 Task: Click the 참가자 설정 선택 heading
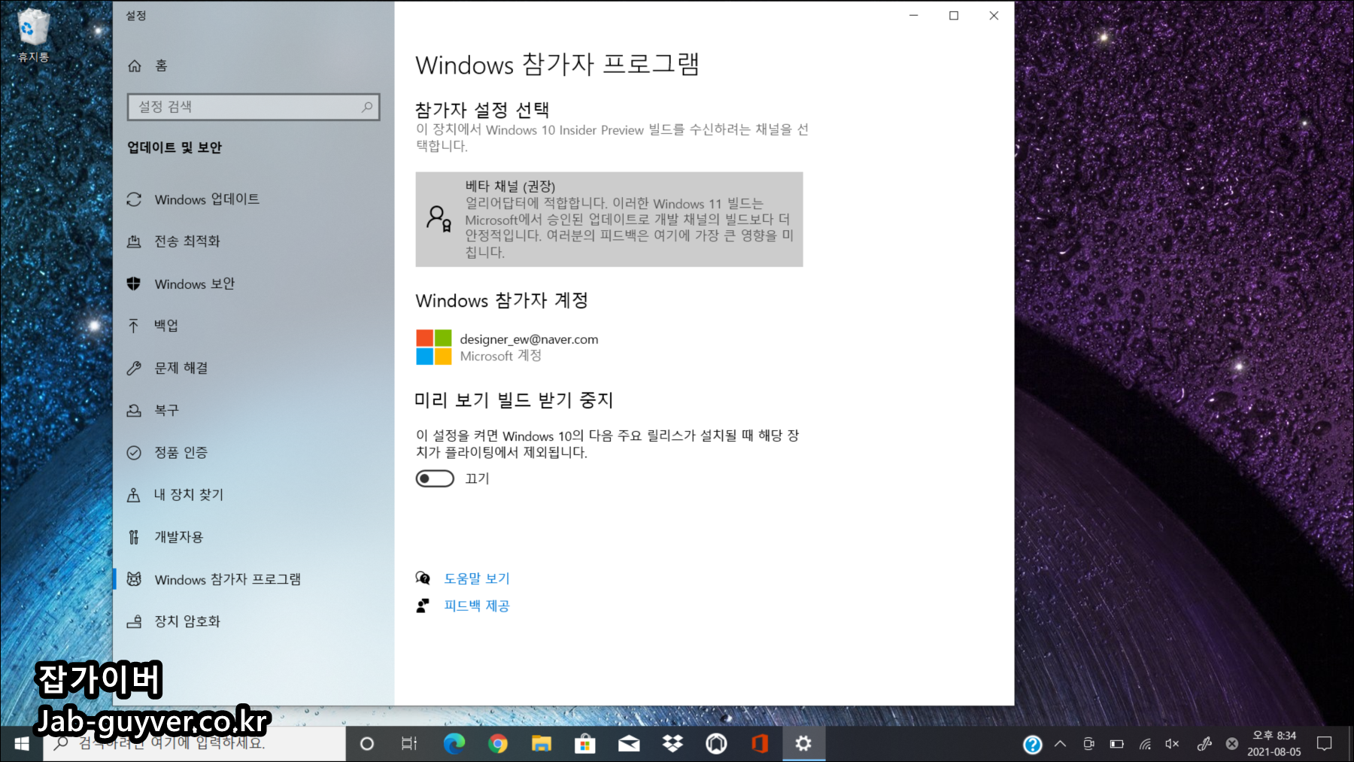click(482, 111)
